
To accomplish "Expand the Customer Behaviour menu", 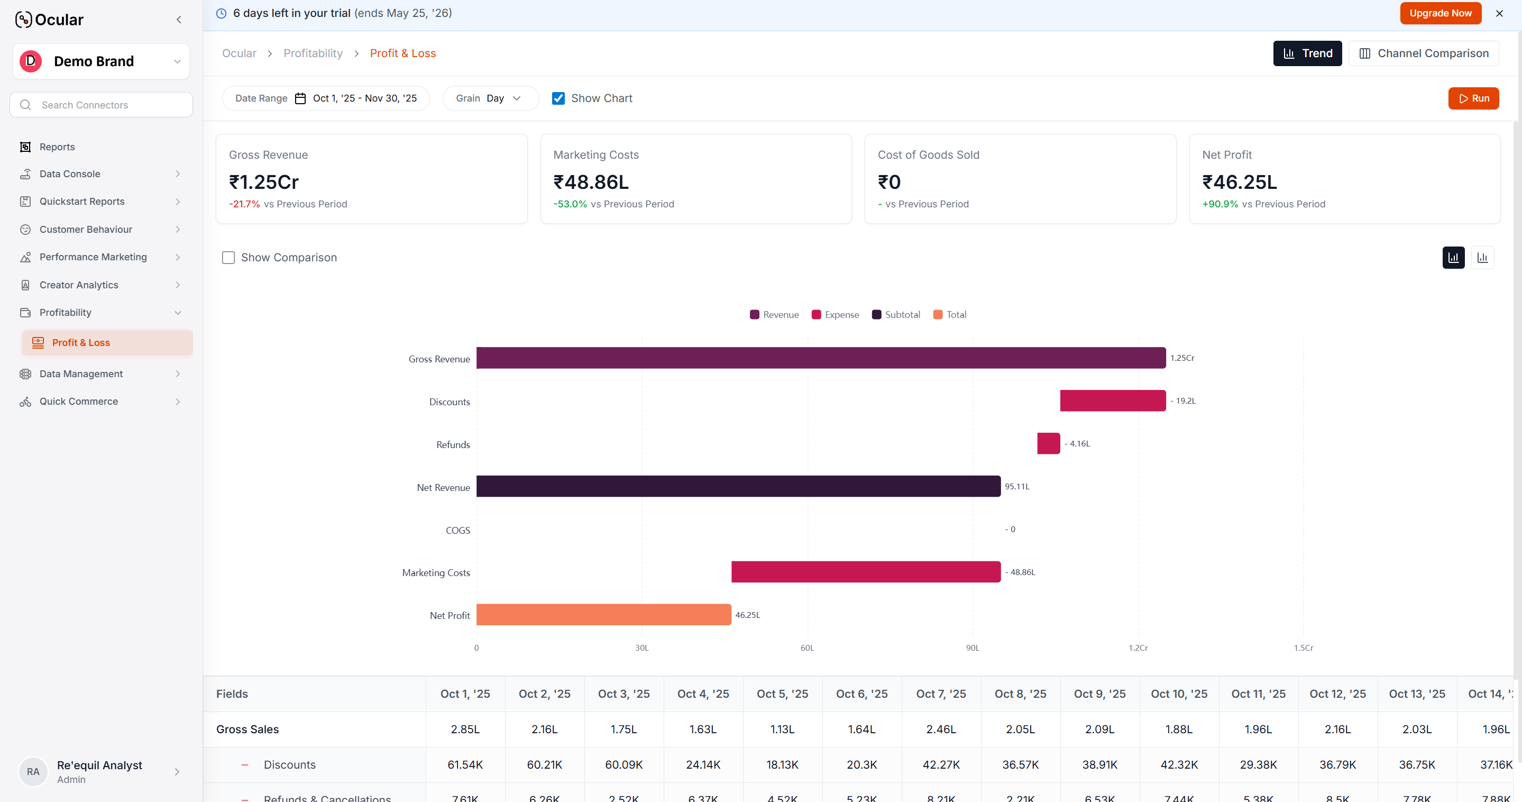I will click(177, 229).
